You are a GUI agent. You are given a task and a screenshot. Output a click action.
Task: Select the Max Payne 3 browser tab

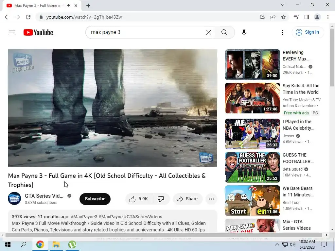click(x=42, y=6)
